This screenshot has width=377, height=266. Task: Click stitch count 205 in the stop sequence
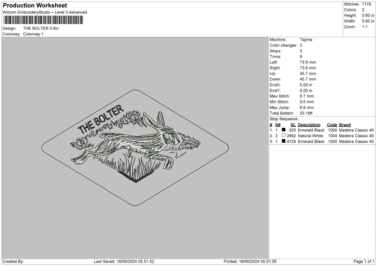292,130
